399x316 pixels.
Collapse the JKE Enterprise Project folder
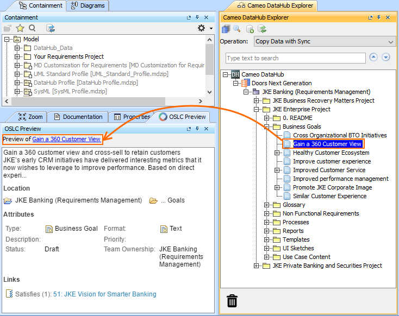256,109
